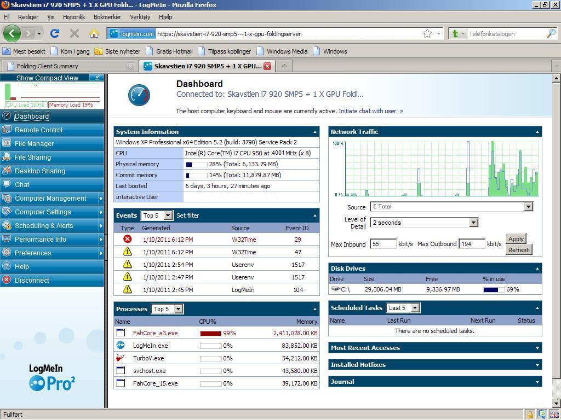
Task: Click the bookmark star in address bar
Action: pyautogui.click(x=427, y=33)
